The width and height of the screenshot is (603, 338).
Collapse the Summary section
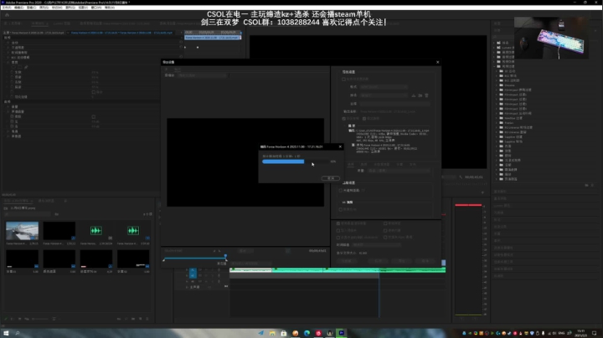pos(344,125)
